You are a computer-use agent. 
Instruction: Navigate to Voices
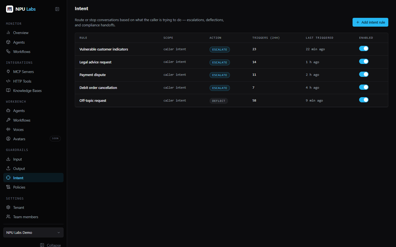[33, 130]
